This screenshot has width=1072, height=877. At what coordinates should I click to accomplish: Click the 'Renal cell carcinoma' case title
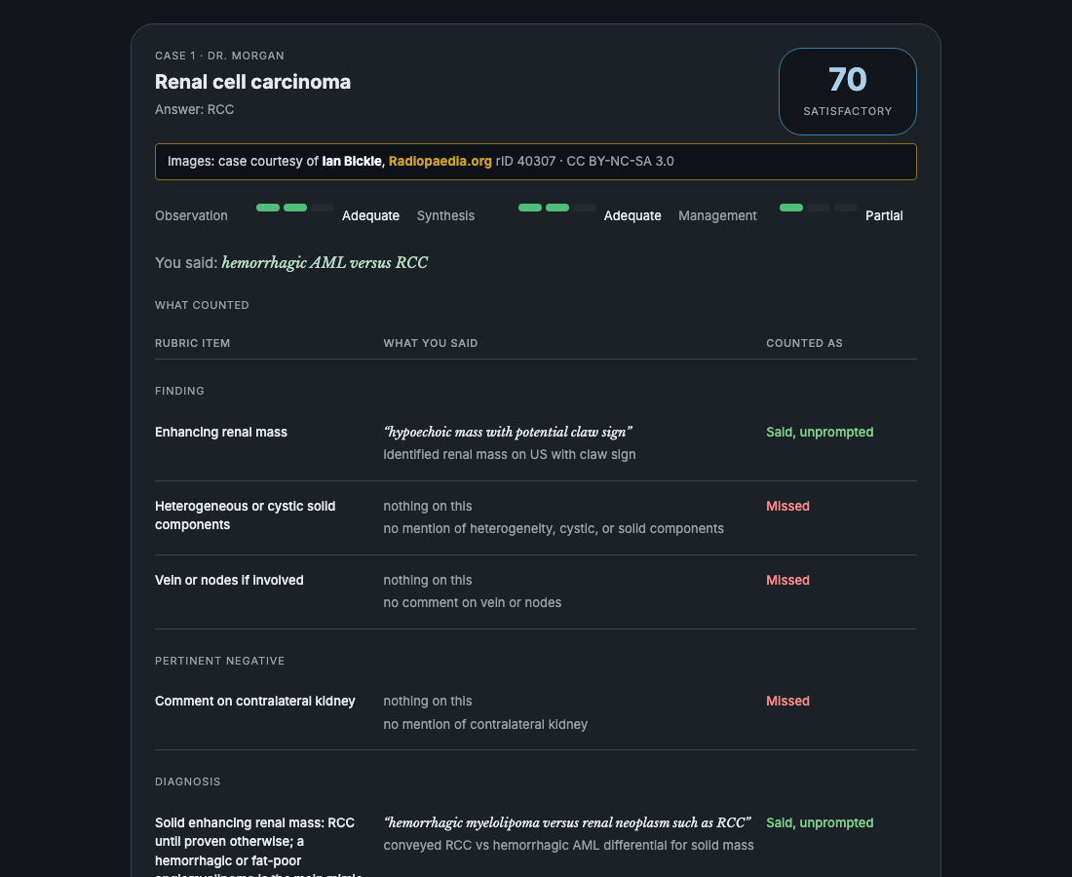point(252,82)
